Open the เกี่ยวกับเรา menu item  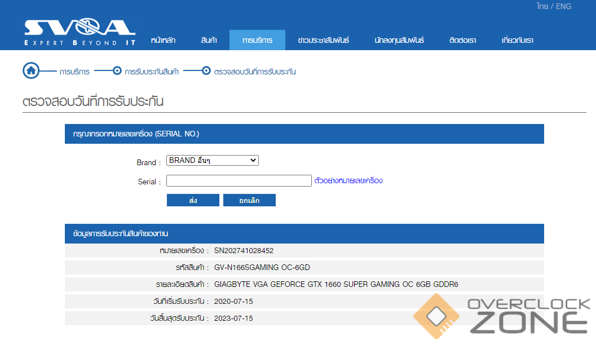tap(517, 40)
